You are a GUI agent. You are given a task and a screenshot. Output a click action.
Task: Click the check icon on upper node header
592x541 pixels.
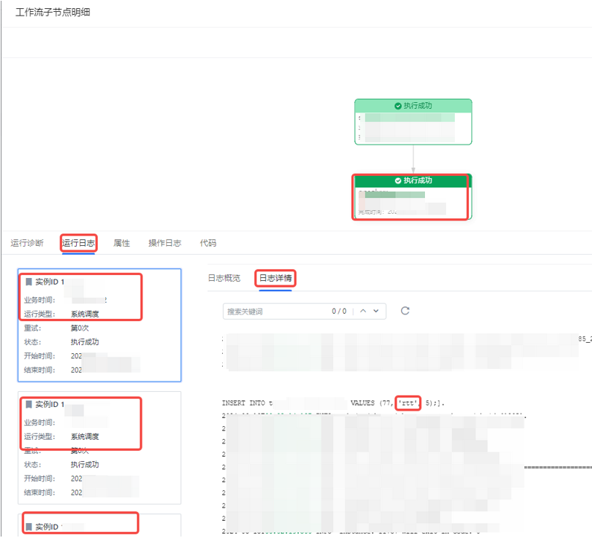pos(398,106)
